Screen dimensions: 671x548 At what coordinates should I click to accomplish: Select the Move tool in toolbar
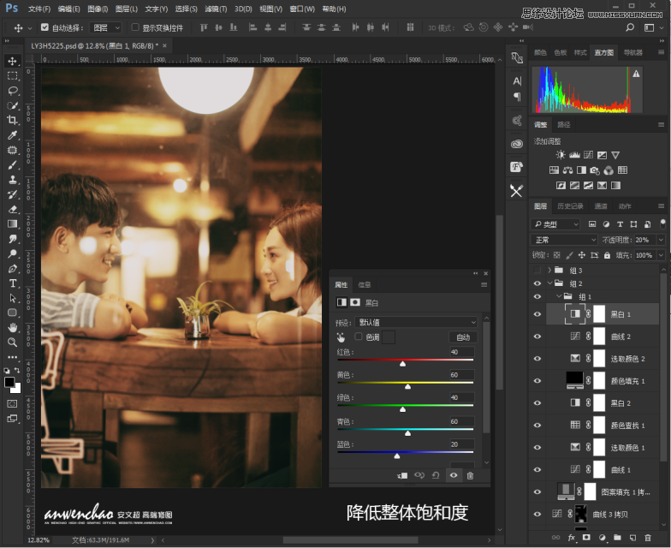click(12, 62)
